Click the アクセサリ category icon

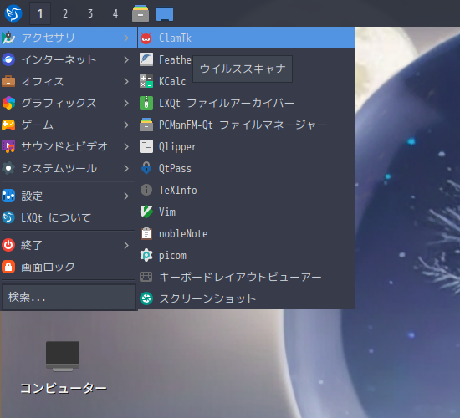8,38
